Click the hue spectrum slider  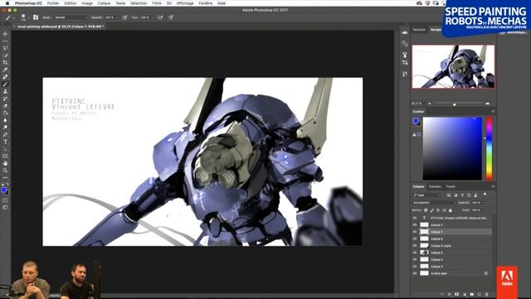489,149
